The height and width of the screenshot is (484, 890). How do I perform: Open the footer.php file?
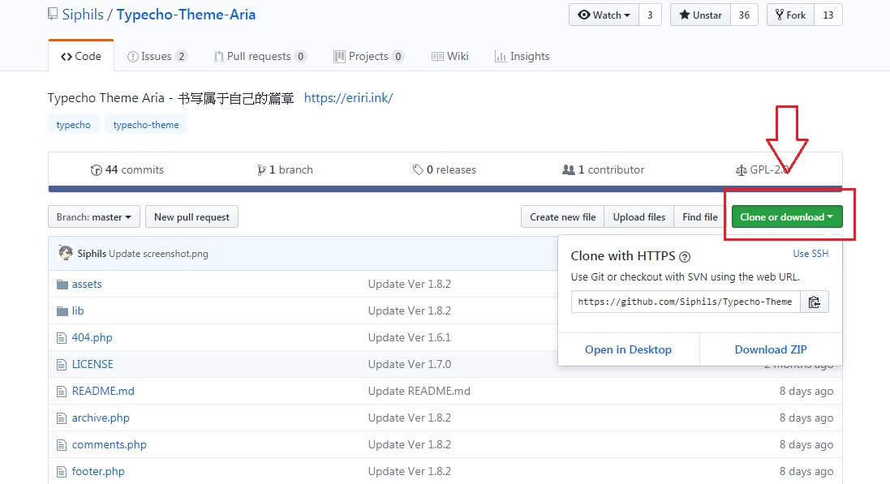98,472
